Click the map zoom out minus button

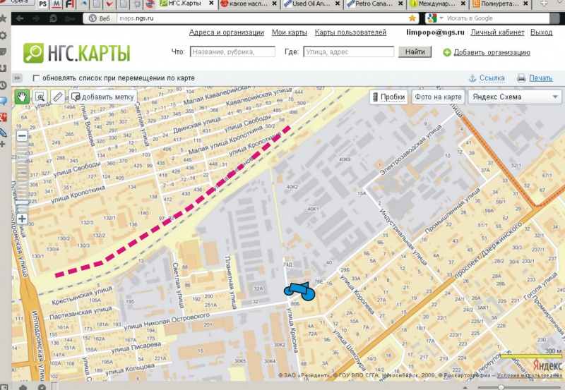(x=22, y=135)
